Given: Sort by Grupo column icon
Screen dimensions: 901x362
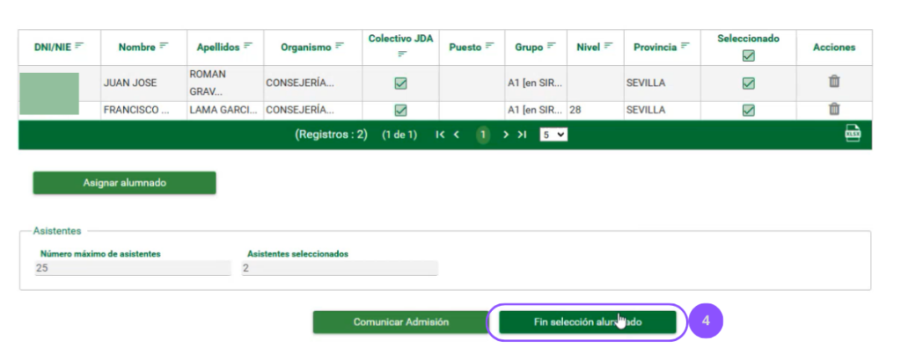Looking at the screenshot, I should click(x=552, y=45).
